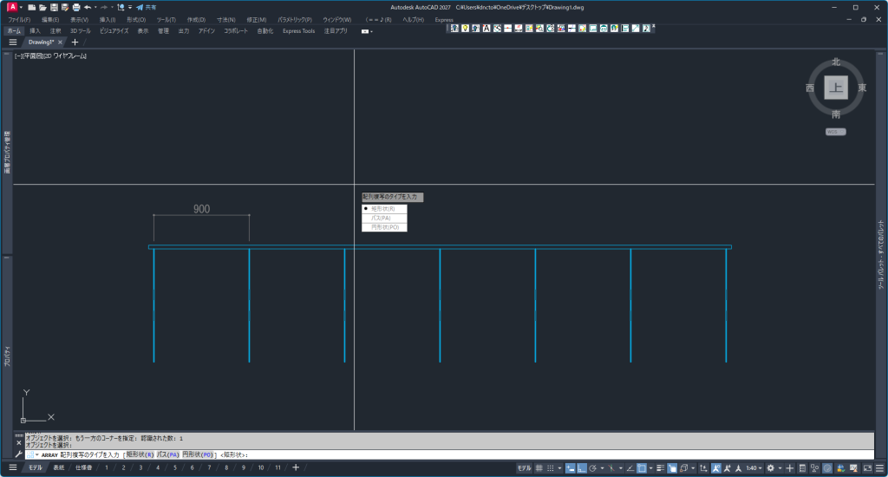
Task: Click the AutoCAD application menu logo
Action: pos(13,7)
